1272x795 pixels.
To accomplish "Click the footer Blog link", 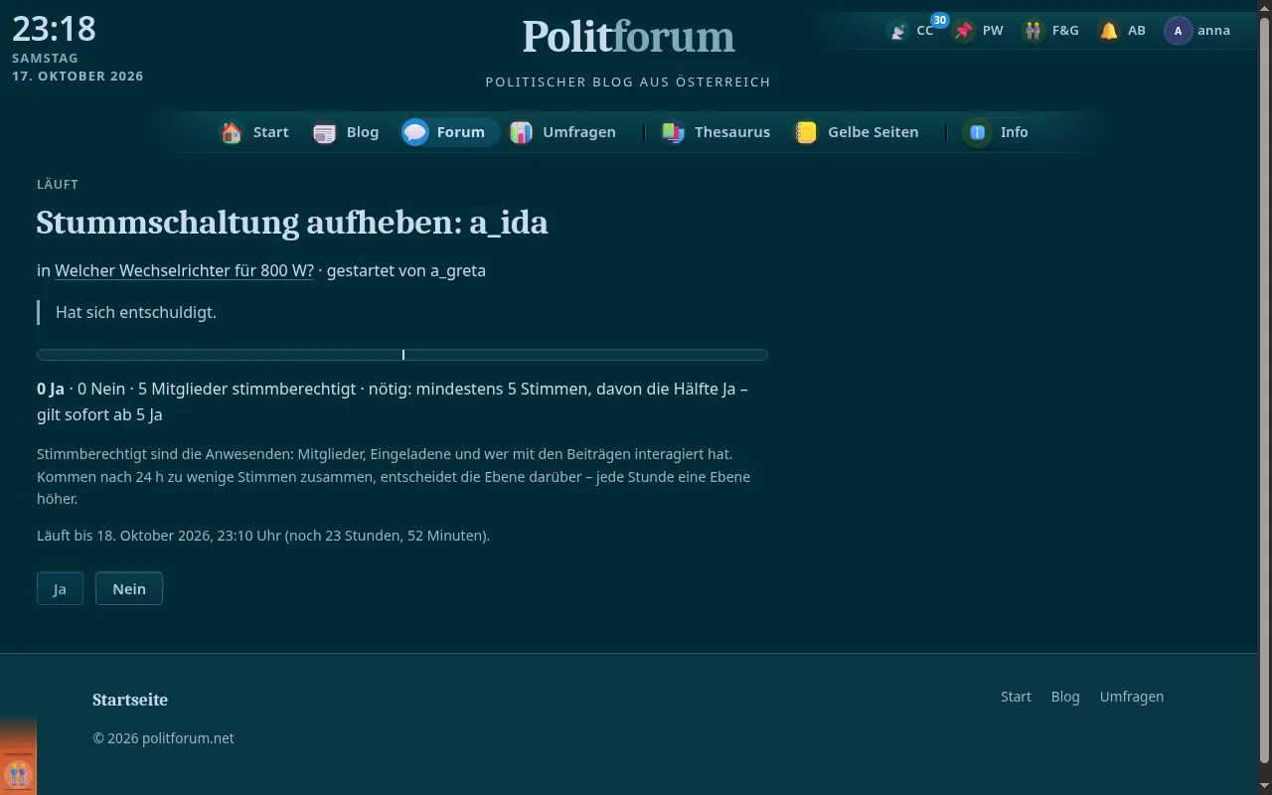I will click(1065, 697).
